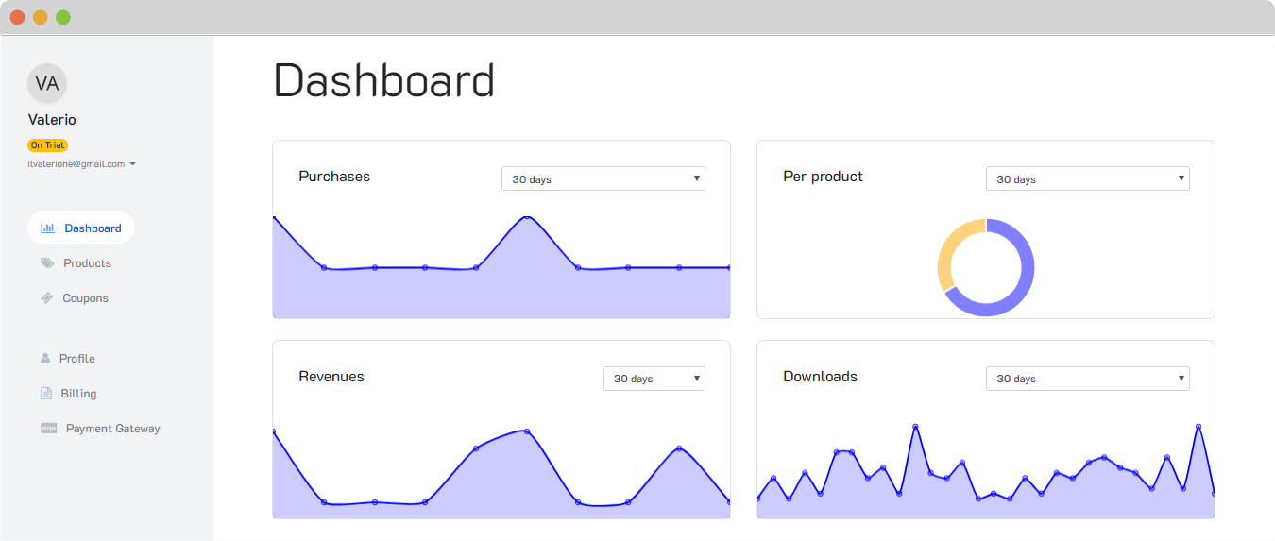Click the Downloads card title
Screen dimensions: 1275x541
pyautogui.click(x=820, y=377)
